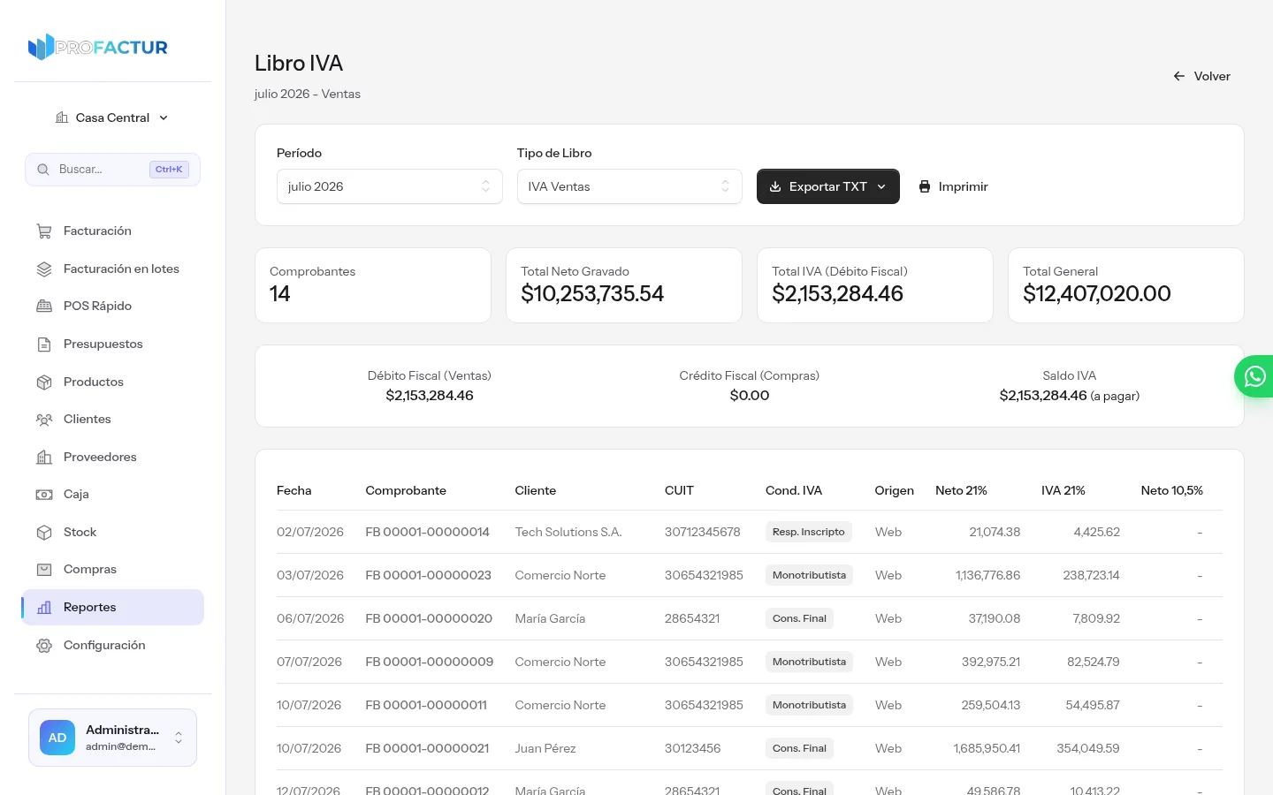The width and height of the screenshot is (1273, 795).
Task: Click the download icon in Exportar TXT
Action: click(x=775, y=186)
